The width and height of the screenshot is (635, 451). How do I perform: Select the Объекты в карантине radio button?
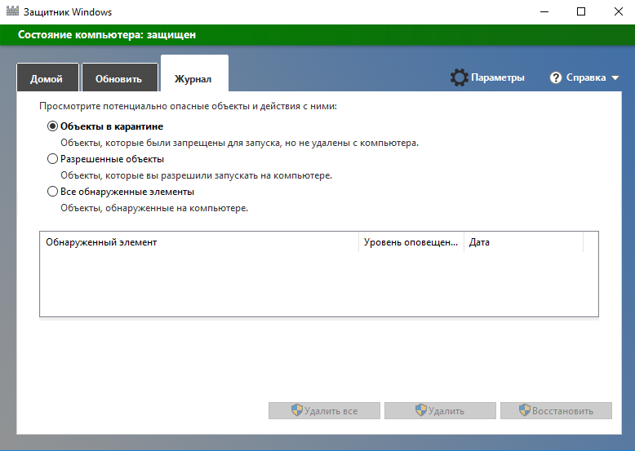[x=52, y=126]
